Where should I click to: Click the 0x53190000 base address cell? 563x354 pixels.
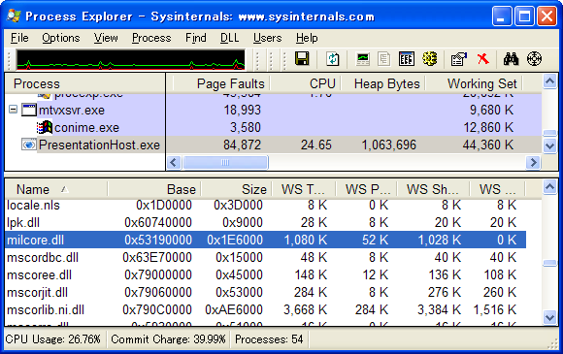pos(158,240)
